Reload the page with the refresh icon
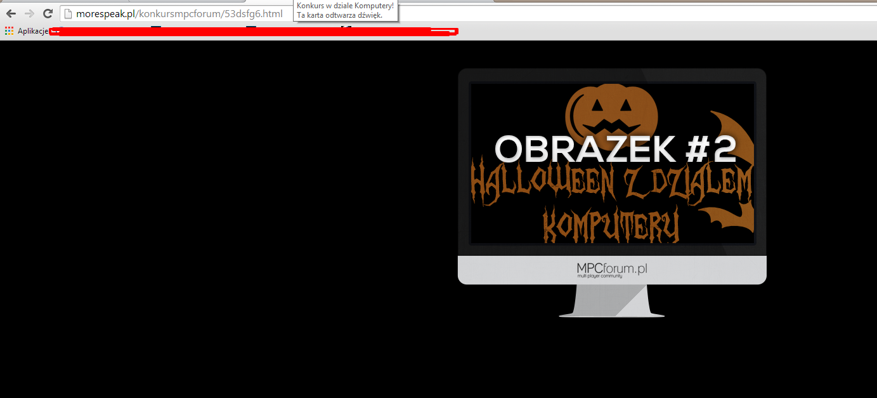 48,14
